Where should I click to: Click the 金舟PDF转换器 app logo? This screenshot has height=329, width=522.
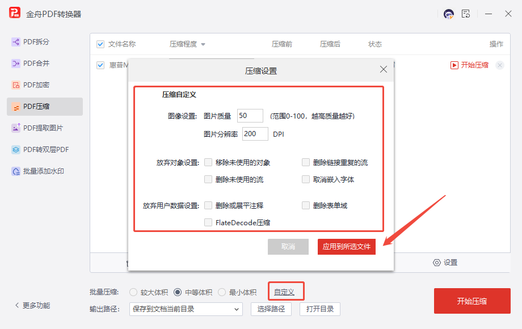coord(15,12)
